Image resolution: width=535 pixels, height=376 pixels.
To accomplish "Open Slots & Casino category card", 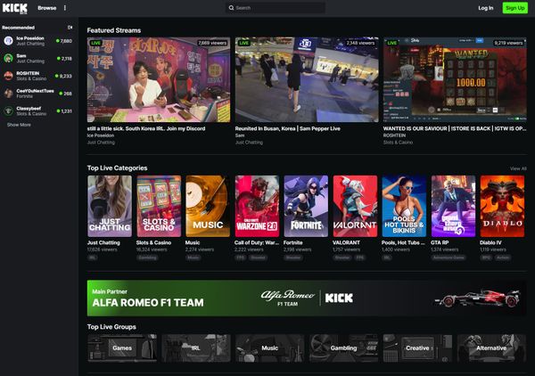I will click(x=159, y=206).
